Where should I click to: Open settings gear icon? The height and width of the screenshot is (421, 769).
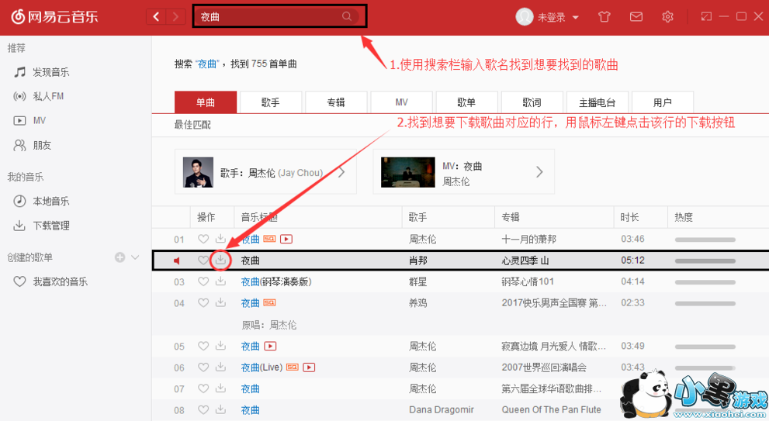[667, 16]
